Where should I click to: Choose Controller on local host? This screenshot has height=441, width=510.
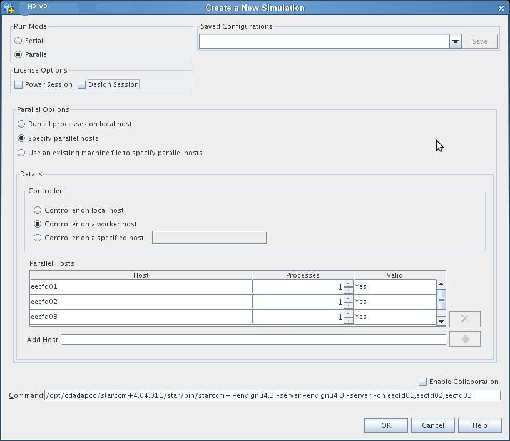37,210
